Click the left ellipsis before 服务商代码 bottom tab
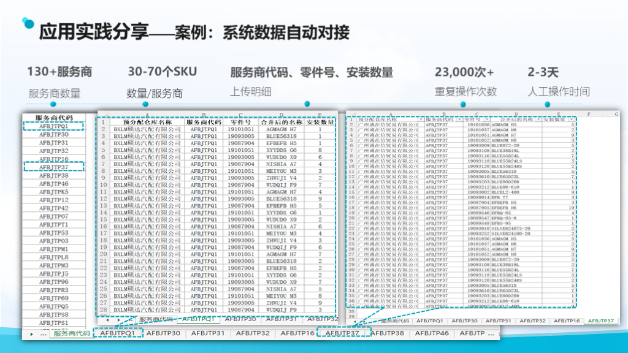The image size is (628, 353). point(44,334)
